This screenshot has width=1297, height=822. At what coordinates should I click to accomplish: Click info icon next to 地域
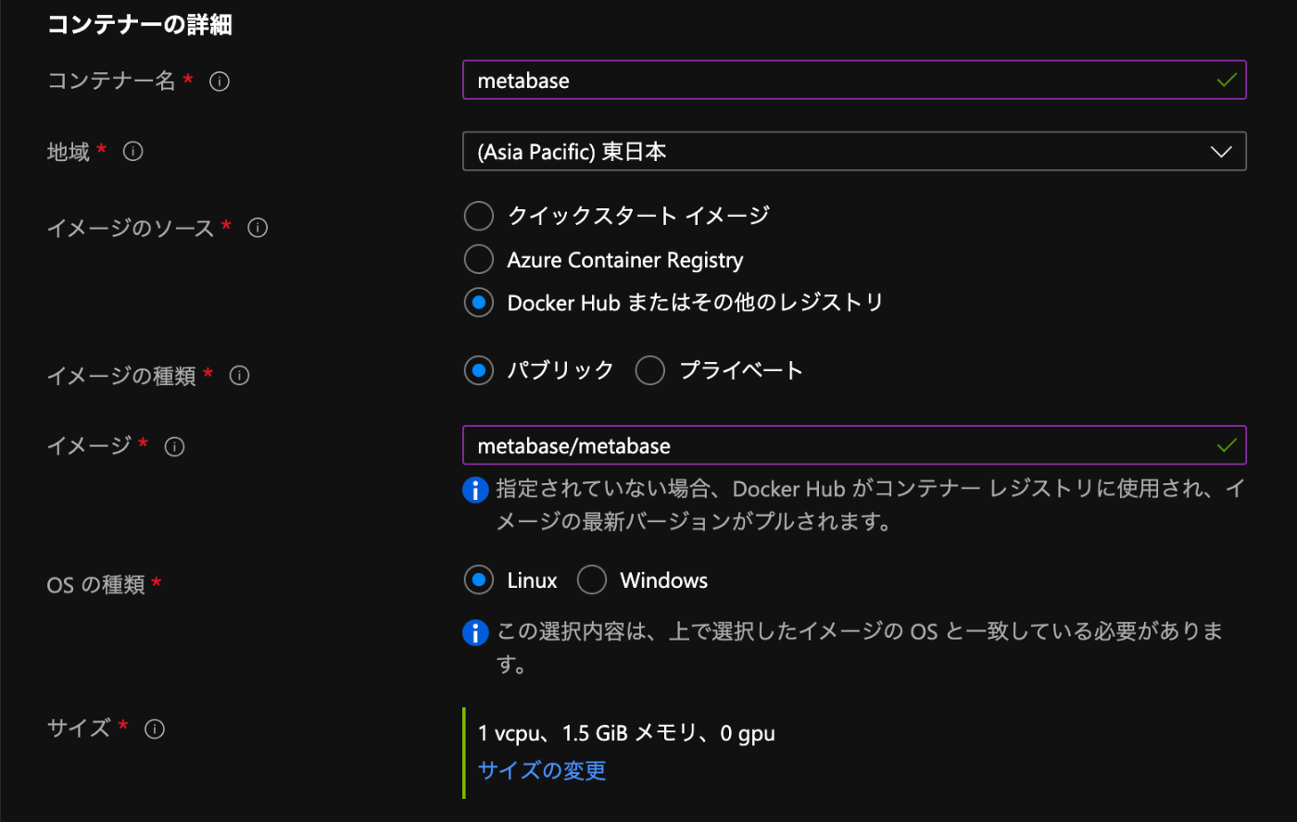click(x=133, y=152)
